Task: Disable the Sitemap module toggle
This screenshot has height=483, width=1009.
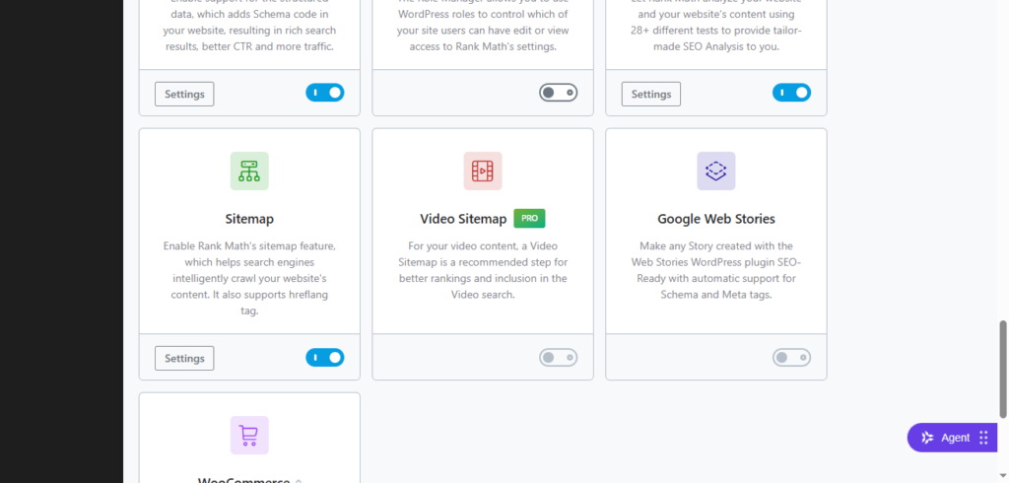Action: (325, 358)
